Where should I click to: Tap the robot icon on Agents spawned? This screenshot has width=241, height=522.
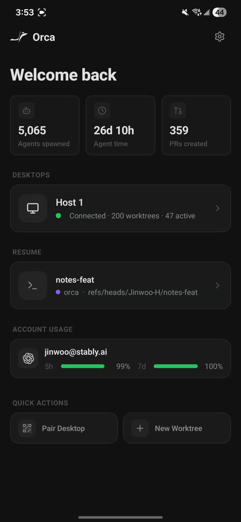click(26, 111)
